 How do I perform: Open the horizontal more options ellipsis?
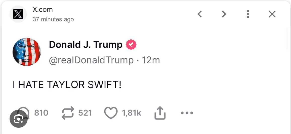pyautogui.click(x=187, y=113)
